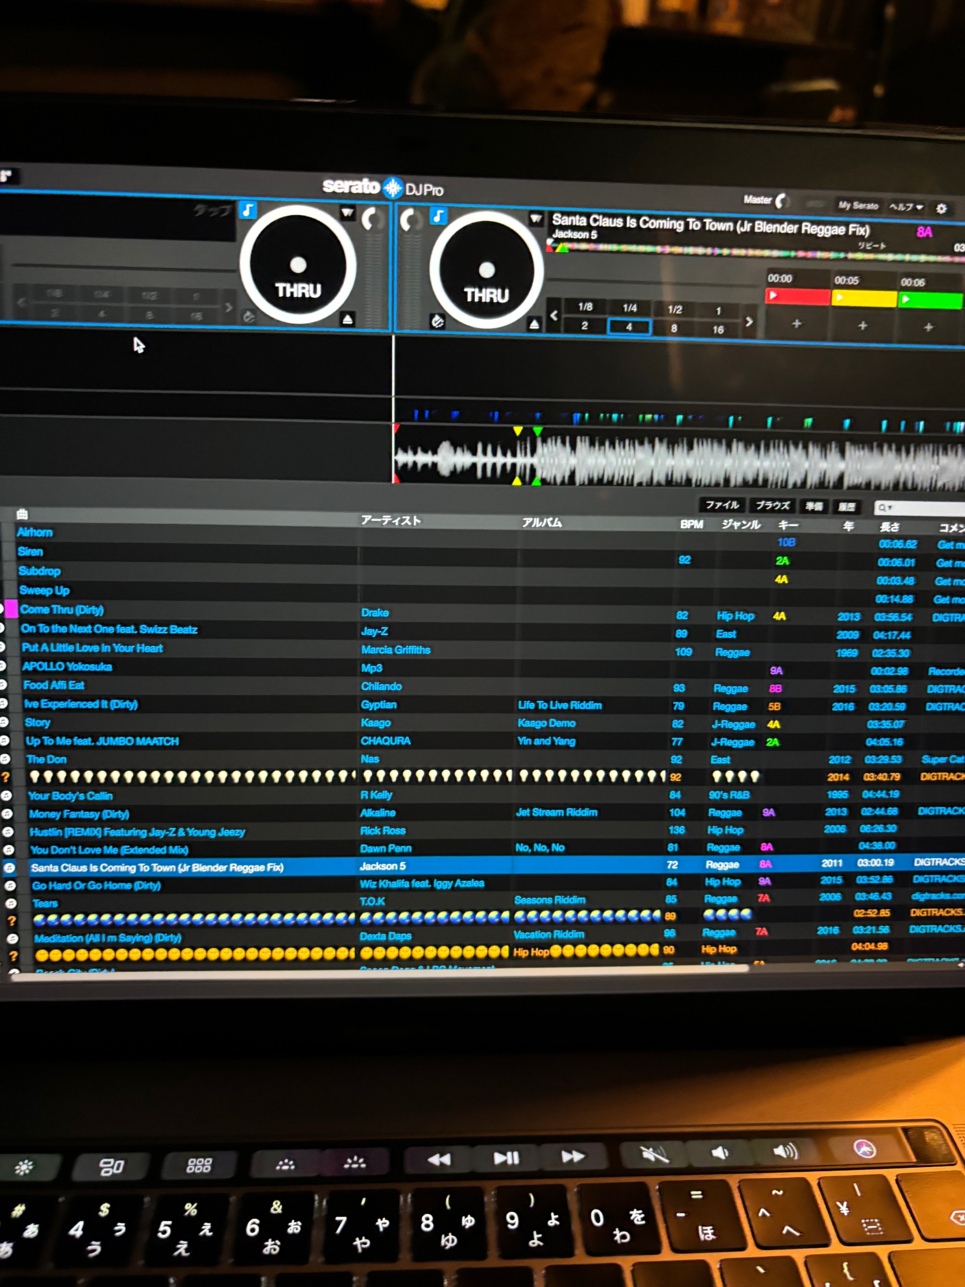Eject track from left deck
This screenshot has width=965, height=1287.
click(347, 319)
